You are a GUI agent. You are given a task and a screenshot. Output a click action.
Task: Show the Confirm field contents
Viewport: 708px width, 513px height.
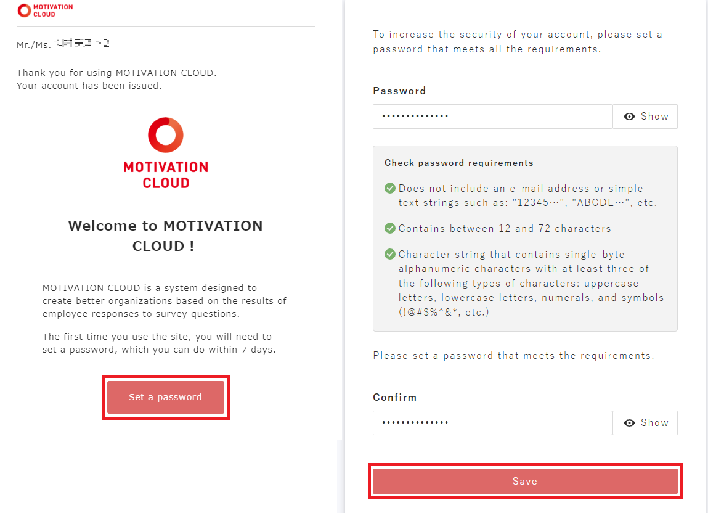[645, 423]
